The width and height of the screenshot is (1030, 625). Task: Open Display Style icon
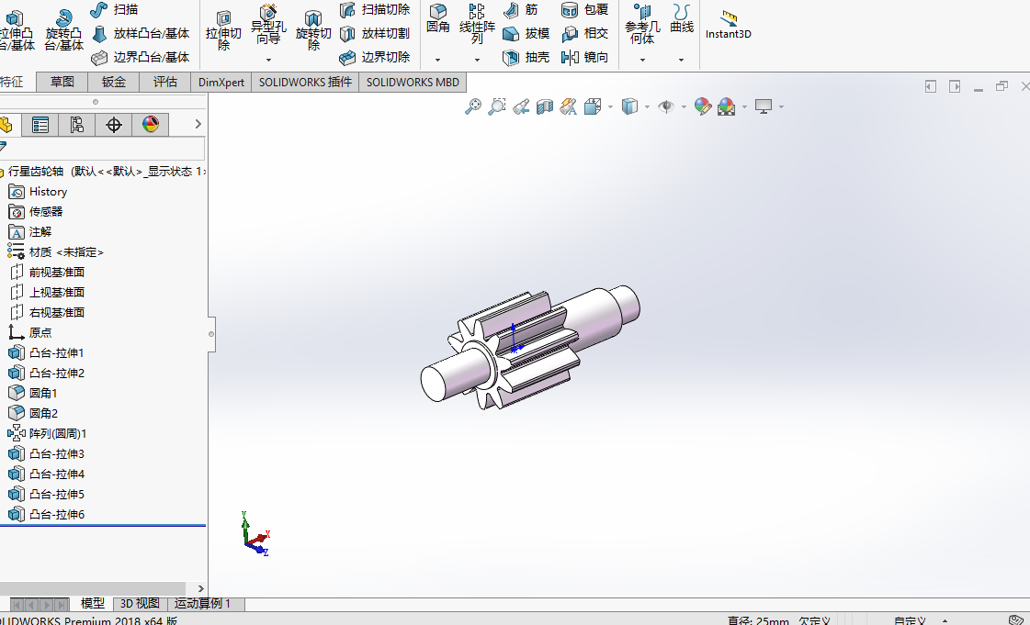tap(629, 106)
